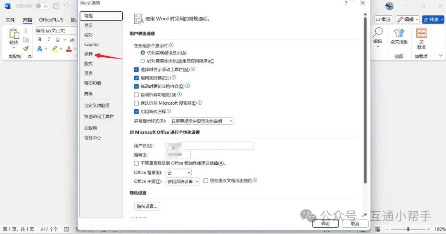Click the 全文排版 icon
The width and height of the screenshot is (446, 234).
[x=399, y=33]
